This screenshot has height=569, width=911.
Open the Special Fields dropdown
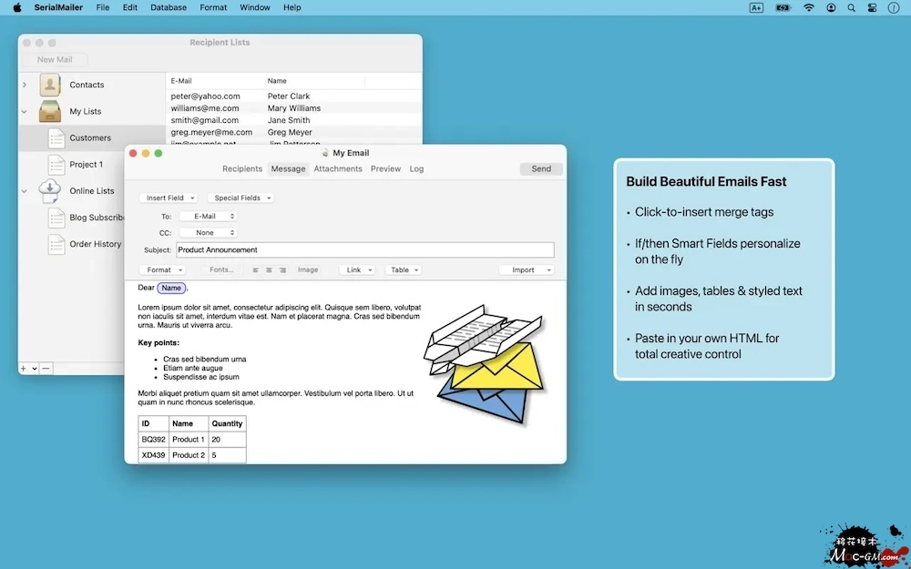[x=241, y=198]
